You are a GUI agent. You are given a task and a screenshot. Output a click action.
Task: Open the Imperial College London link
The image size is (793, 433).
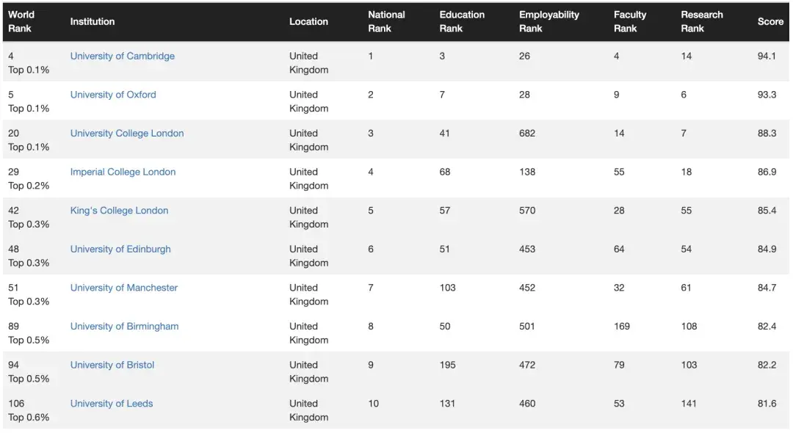(x=123, y=172)
